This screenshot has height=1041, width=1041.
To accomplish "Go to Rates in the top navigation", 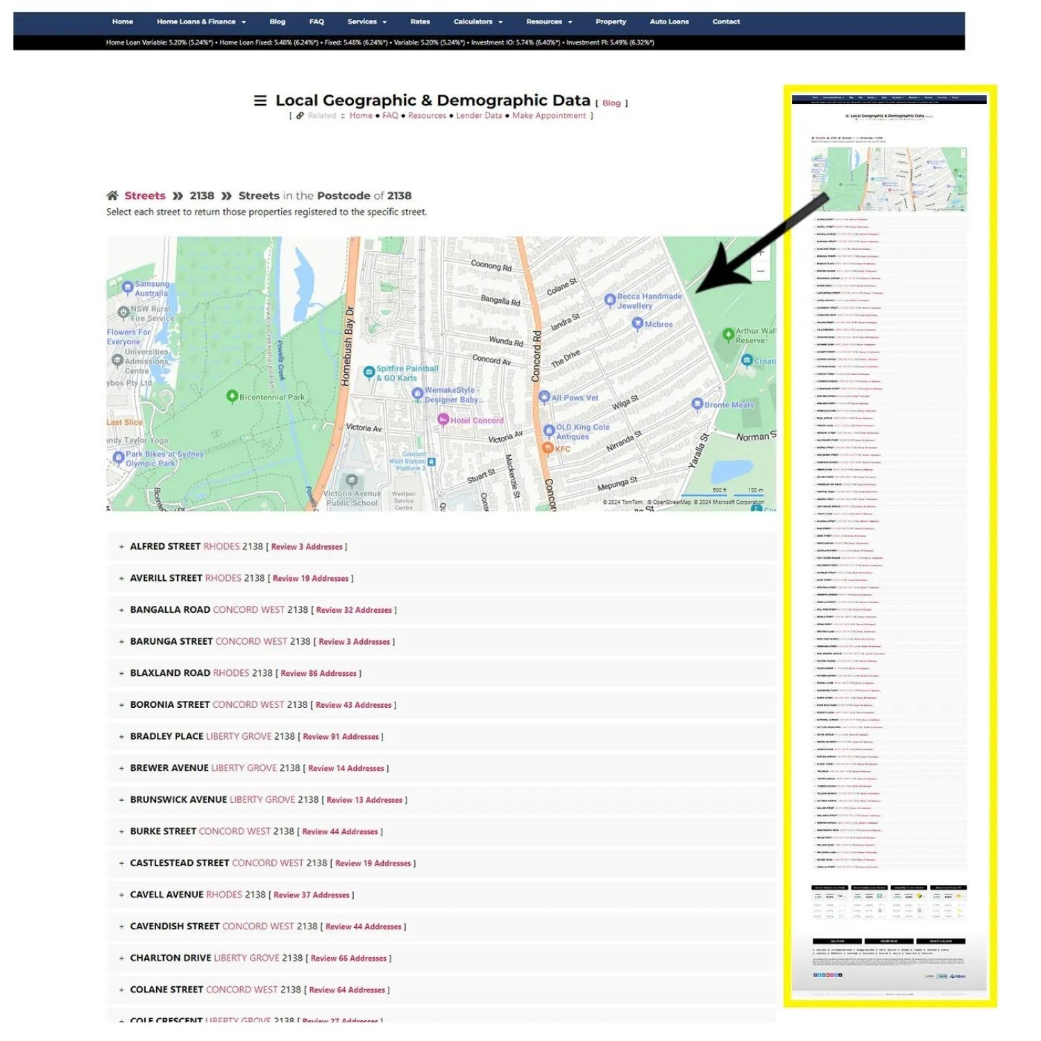I will 420,22.
